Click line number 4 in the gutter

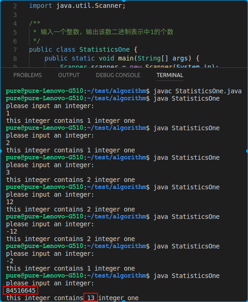[x=15, y=24]
